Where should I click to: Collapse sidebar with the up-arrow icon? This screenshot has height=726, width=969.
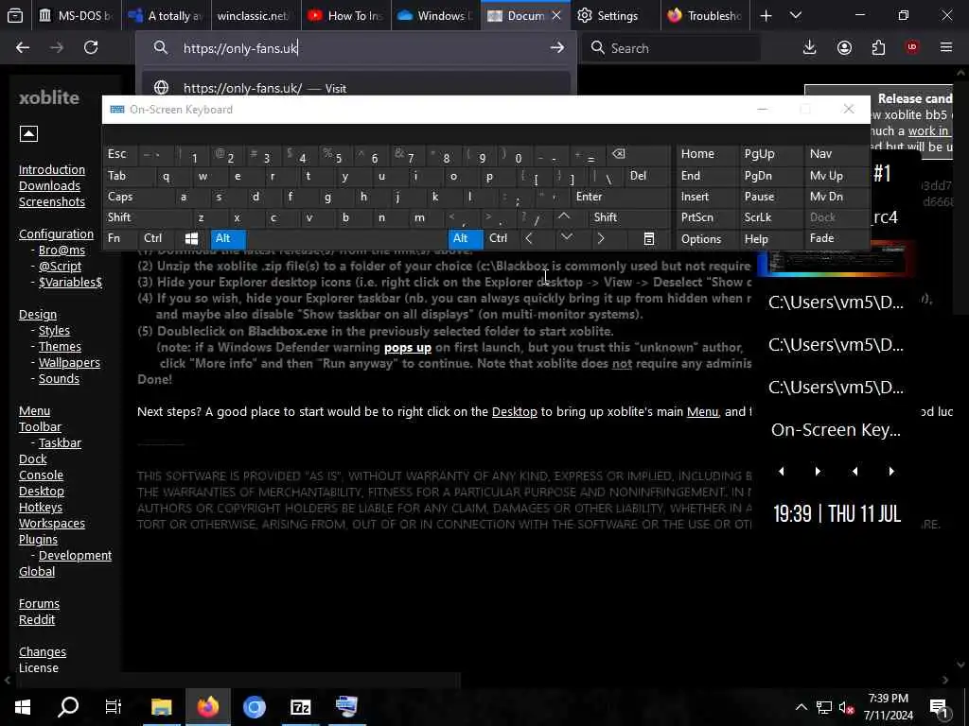[28, 133]
